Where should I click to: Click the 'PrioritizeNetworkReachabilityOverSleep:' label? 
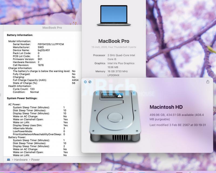37,134
